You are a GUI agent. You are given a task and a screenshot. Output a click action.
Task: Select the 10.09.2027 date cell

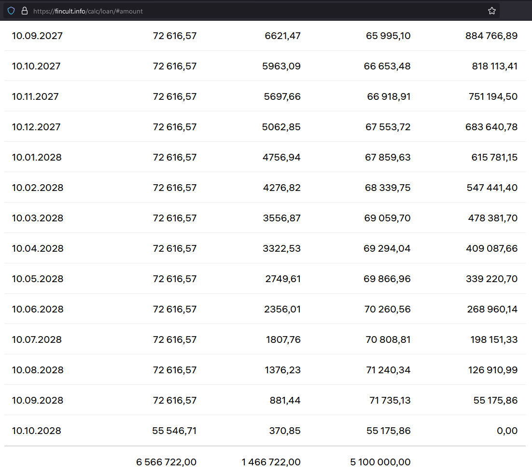tap(37, 36)
